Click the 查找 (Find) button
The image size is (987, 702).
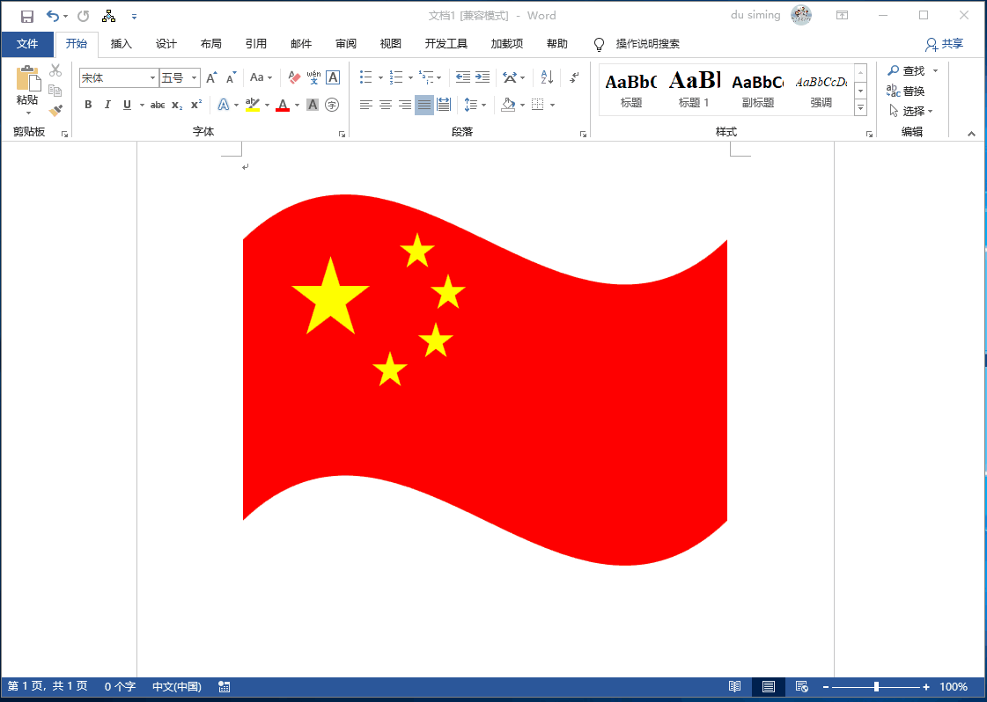click(906, 71)
